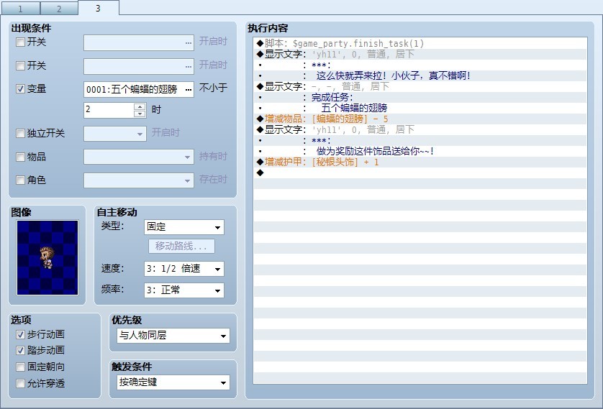
Task: Select 增减物品 [蝙蝠的翅膀] - 5 command
Action: click(420, 119)
